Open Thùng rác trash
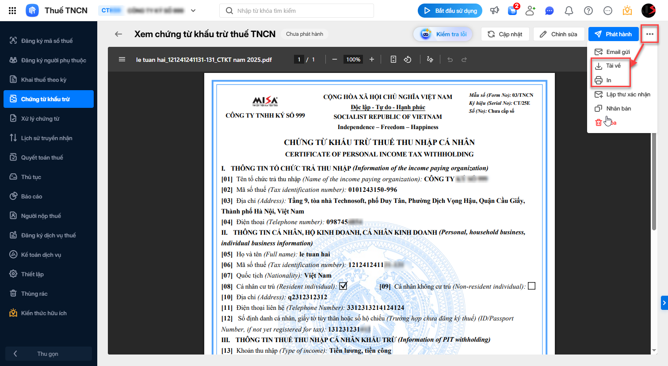Viewport: 668px width, 366px height. [x=49, y=294]
